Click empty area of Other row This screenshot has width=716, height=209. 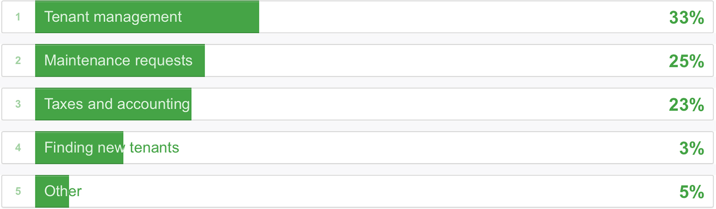coord(381,191)
